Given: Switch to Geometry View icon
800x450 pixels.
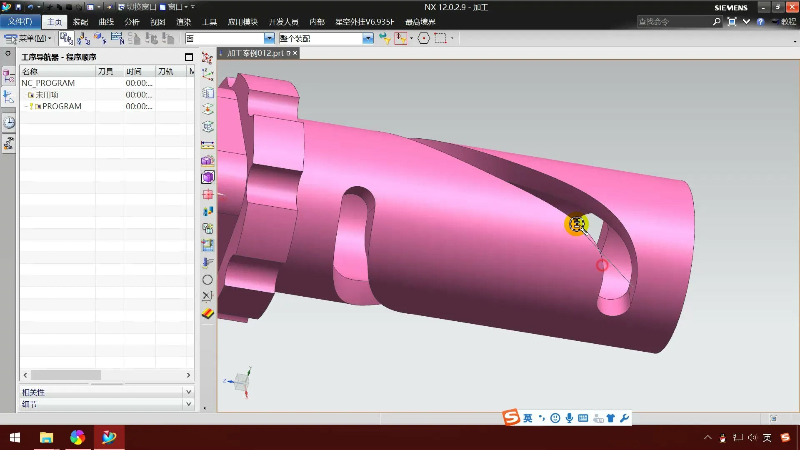Looking at the screenshot, I should (x=100, y=38).
